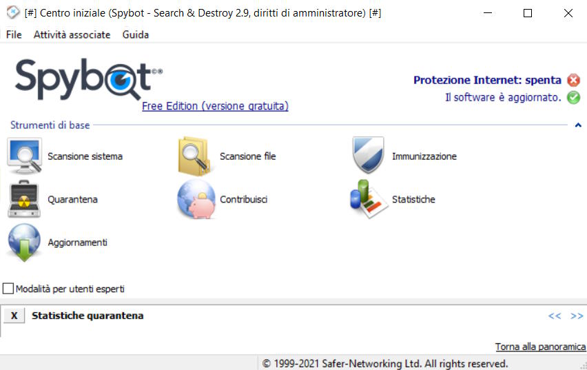This screenshot has width=587, height=370.
Task: Click the Spybot app icon in title bar
Action: coord(12,12)
